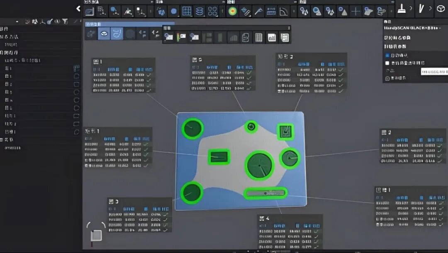This screenshot has width=448, height=253.
Task: Collapse the left panel using the arrow
Action: click(x=78, y=8)
